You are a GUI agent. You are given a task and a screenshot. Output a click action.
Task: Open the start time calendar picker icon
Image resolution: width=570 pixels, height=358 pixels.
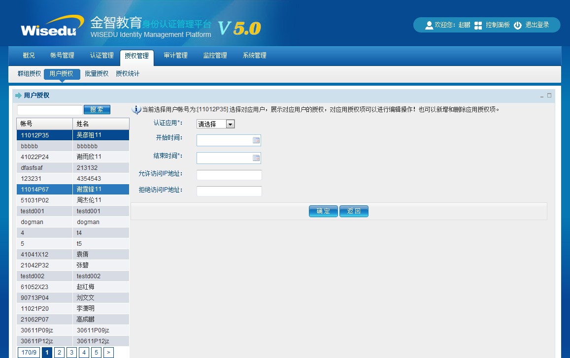pyautogui.click(x=256, y=140)
